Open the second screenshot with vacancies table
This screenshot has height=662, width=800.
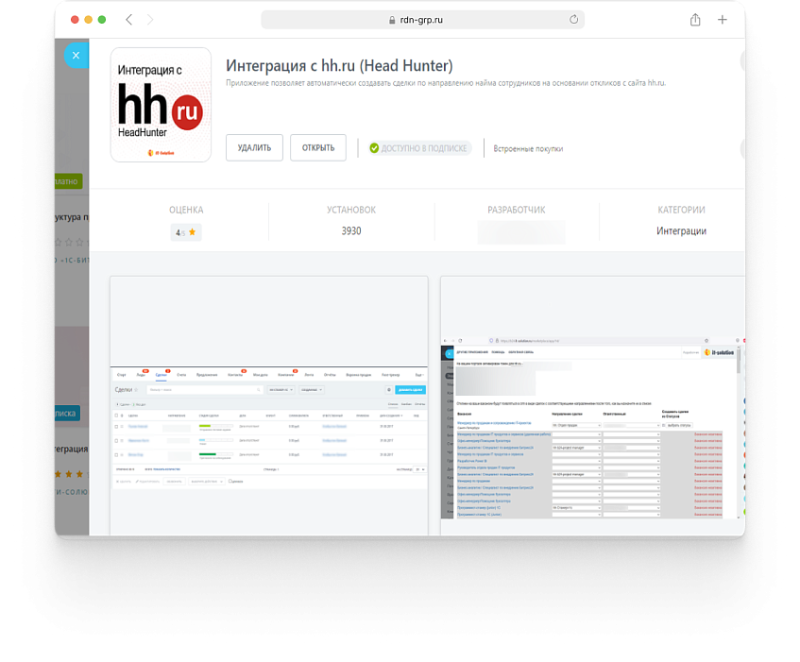pos(592,406)
